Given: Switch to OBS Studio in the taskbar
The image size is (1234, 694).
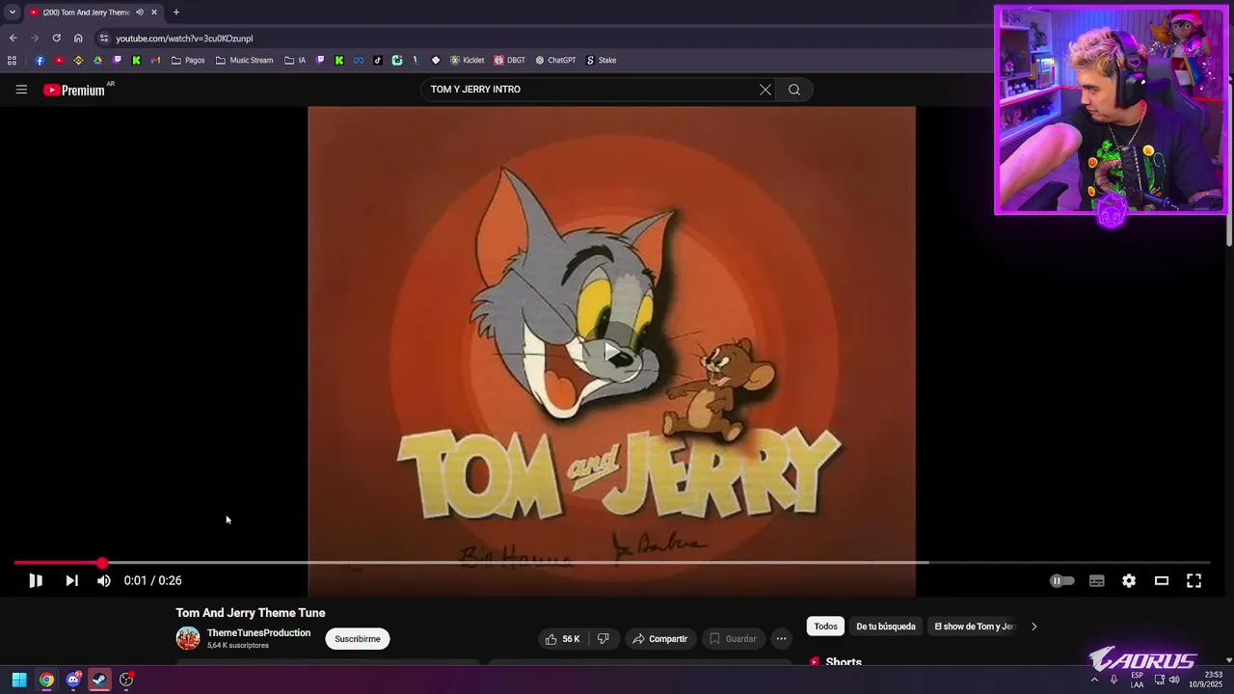Looking at the screenshot, I should [126, 680].
